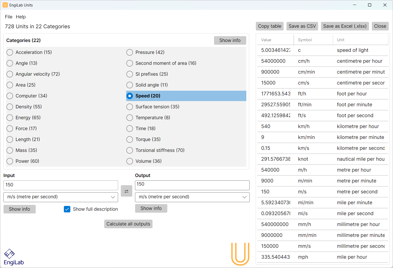Open the input unit dropdown
Screen dimensions: 393x268
60,197
